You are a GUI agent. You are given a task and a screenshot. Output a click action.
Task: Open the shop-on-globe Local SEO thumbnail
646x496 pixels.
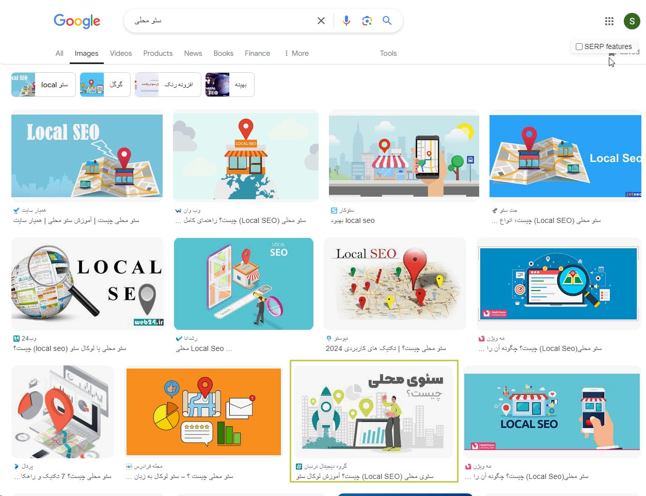(x=246, y=155)
